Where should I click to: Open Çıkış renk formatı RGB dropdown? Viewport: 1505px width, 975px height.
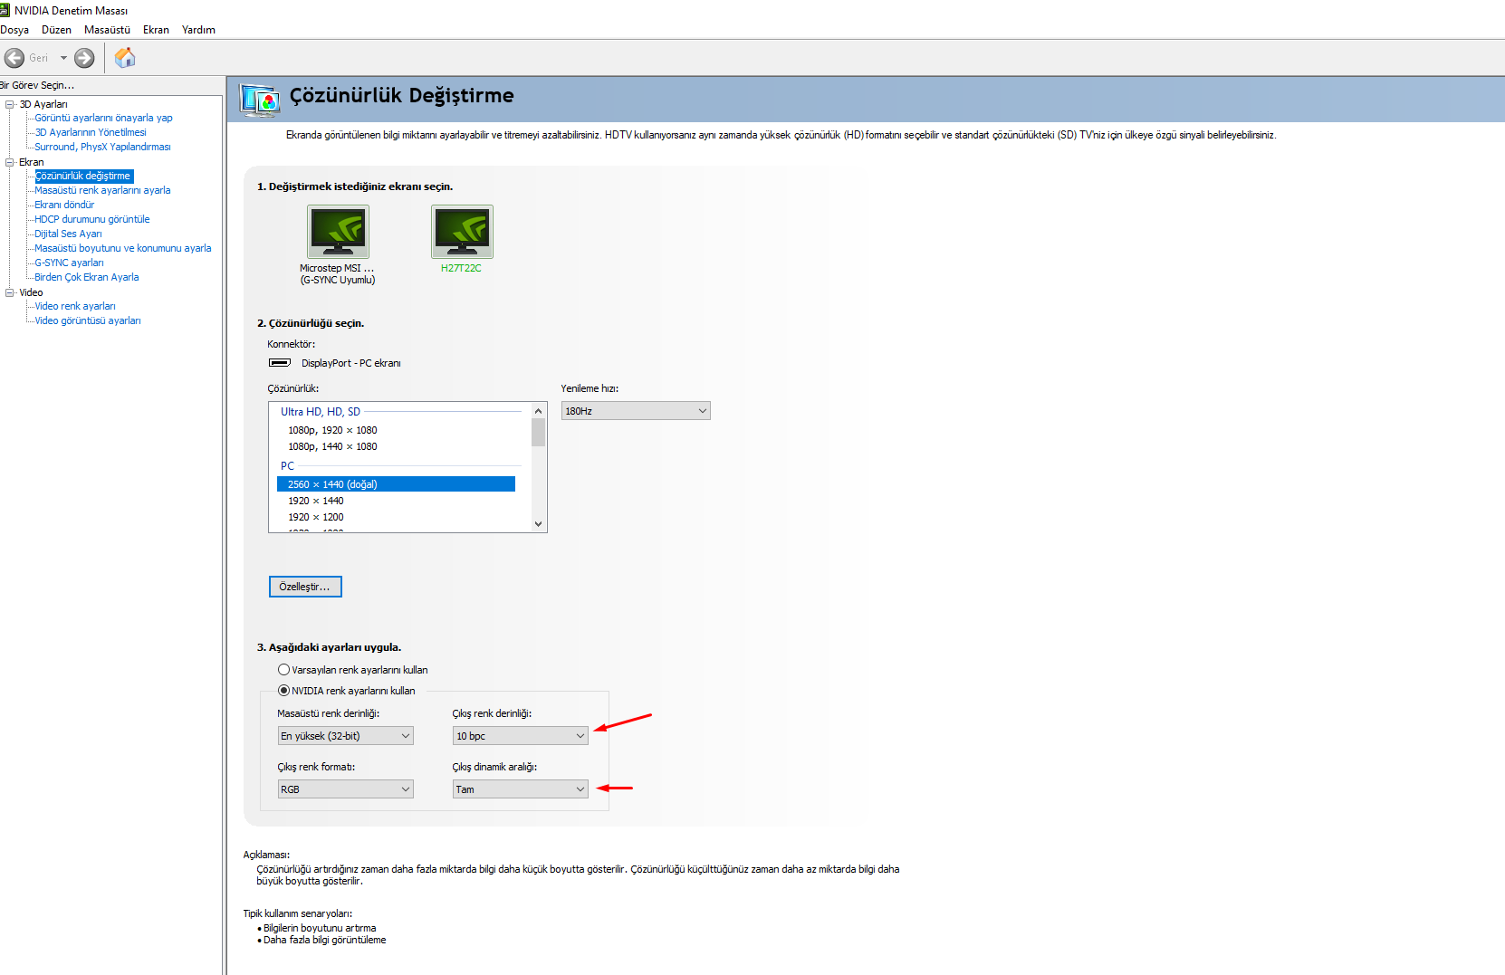pyautogui.click(x=346, y=789)
